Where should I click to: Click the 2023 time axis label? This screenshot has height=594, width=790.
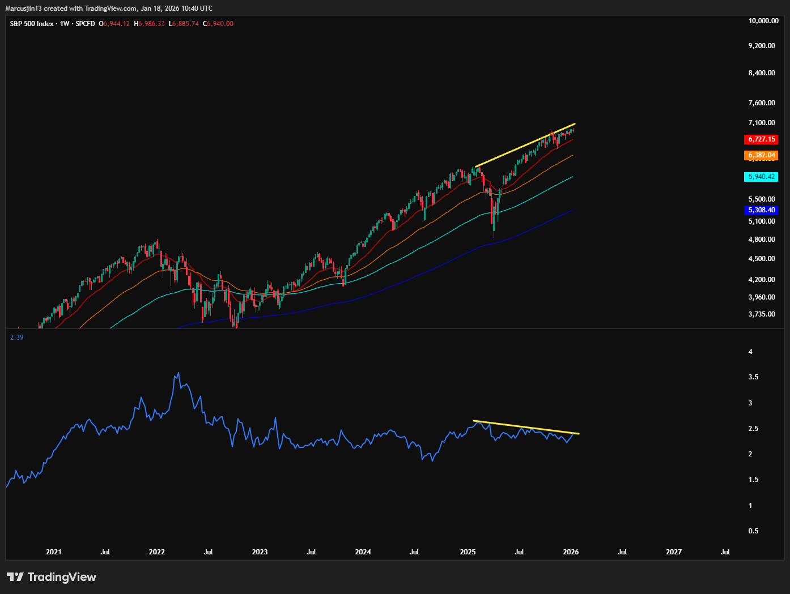coord(260,552)
